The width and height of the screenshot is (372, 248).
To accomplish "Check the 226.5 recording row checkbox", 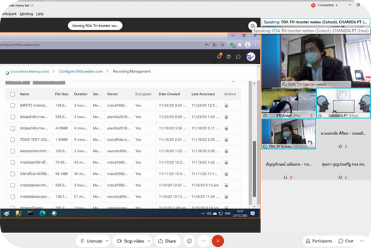I will point(13,185).
